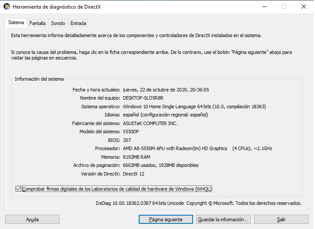Click the Copyright Microsoft rights reserved text
This screenshot has height=229, width=315.
pos(244,203)
